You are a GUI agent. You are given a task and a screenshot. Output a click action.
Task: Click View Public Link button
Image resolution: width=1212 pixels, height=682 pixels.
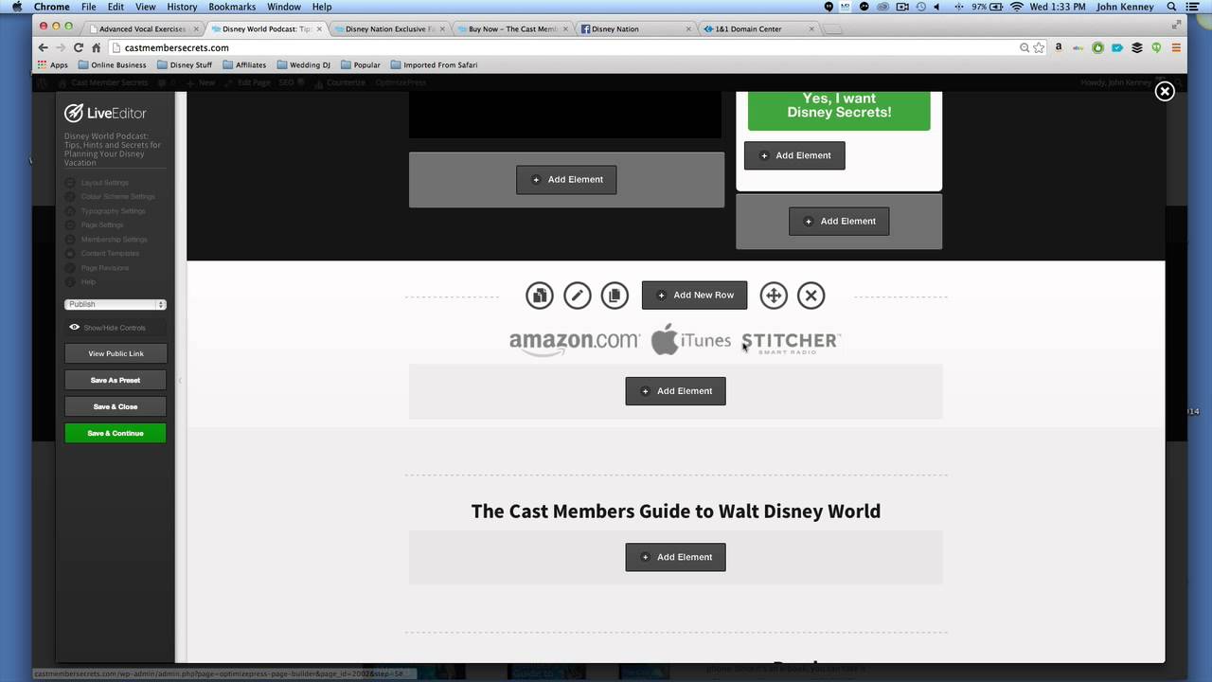coord(116,353)
